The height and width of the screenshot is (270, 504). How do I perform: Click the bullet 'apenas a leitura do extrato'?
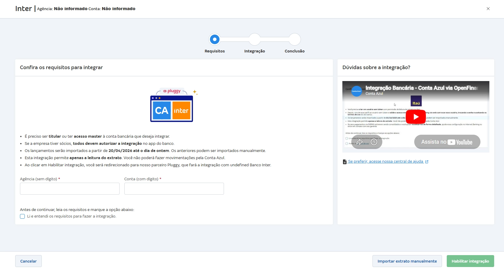pyautogui.click(x=125, y=158)
